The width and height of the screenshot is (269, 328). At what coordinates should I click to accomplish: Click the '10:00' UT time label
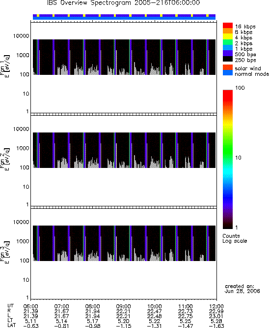pos(154,306)
